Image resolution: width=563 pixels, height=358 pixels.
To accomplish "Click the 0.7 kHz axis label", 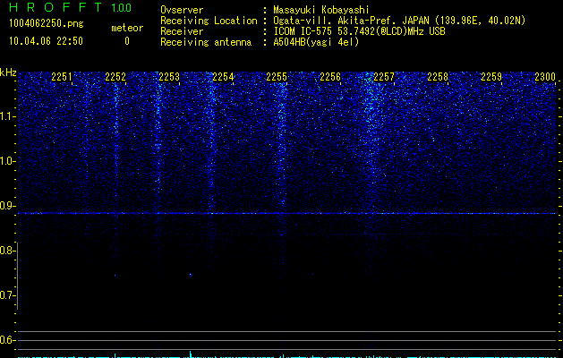I will (7, 295).
